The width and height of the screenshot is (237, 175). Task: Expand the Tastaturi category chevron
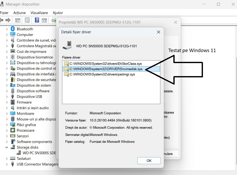click(7, 158)
